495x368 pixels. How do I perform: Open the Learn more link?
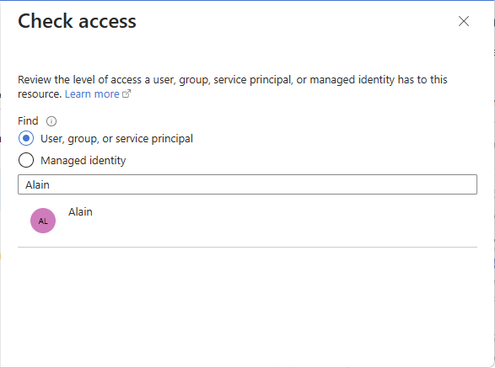[92, 94]
